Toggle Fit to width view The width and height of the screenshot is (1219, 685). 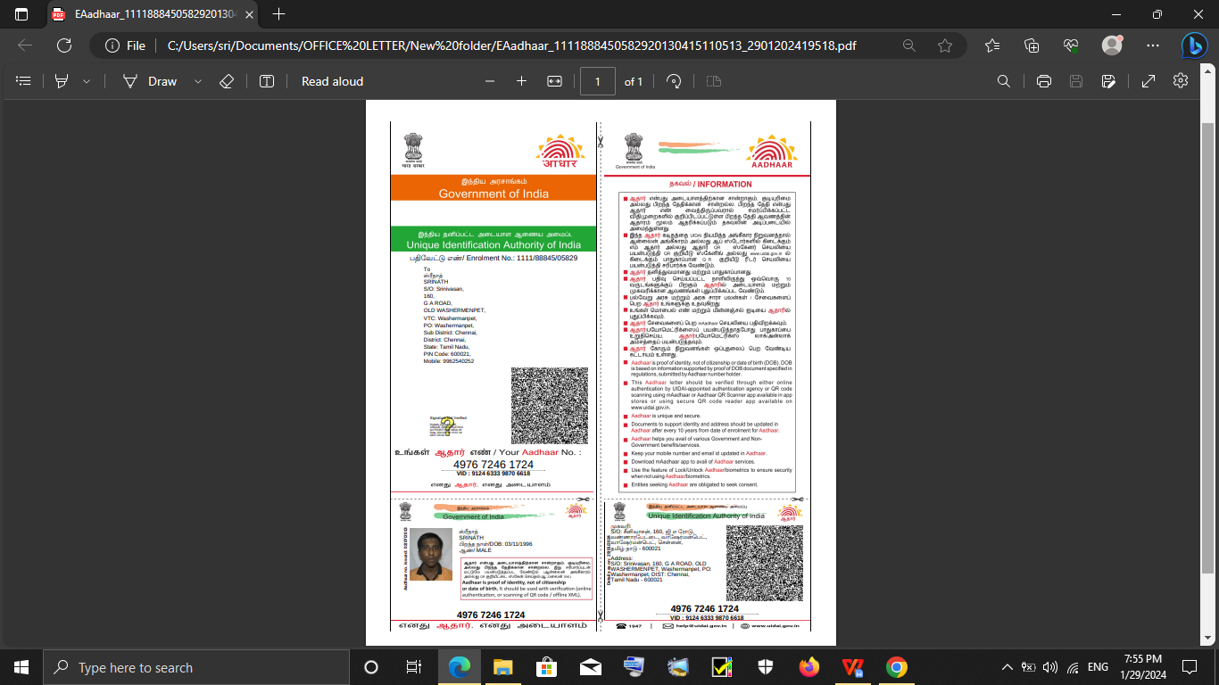554,81
